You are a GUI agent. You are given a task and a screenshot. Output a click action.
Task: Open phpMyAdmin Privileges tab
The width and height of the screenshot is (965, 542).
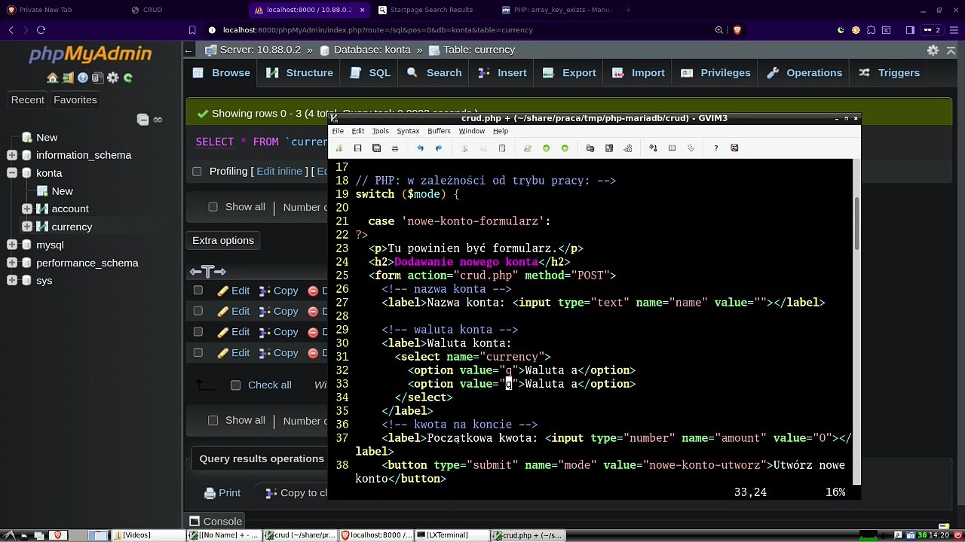click(x=715, y=73)
